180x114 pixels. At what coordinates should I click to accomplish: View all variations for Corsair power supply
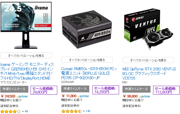point(87,60)
